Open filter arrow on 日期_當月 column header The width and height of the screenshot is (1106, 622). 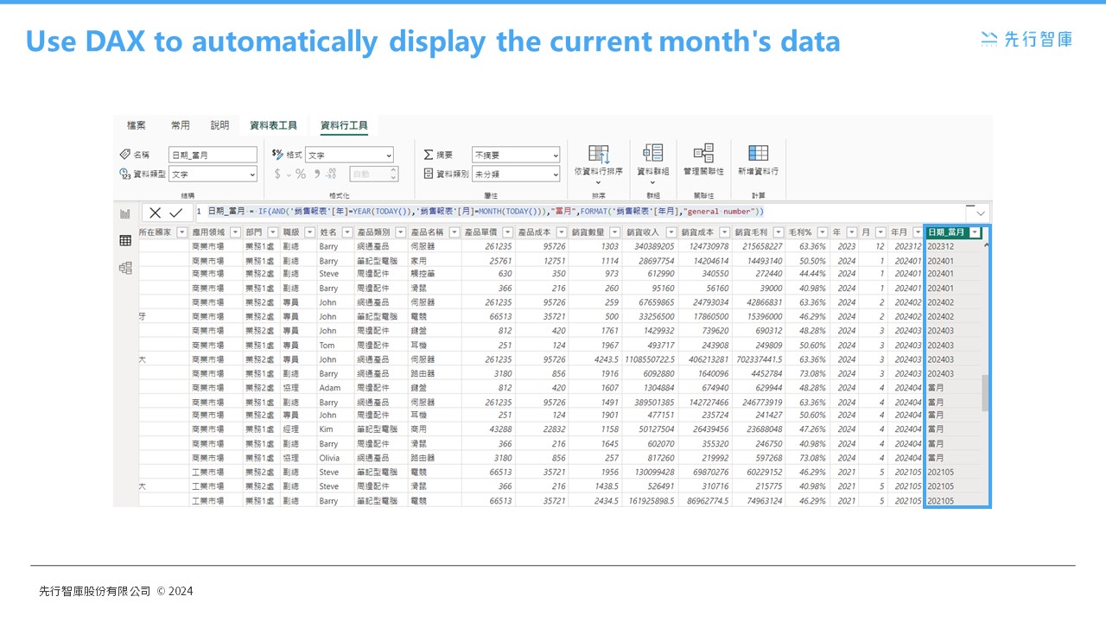tap(975, 232)
